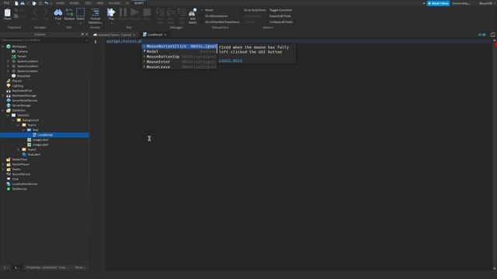
Task: Click the undo arrow in quick access bar
Action: (47, 3)
